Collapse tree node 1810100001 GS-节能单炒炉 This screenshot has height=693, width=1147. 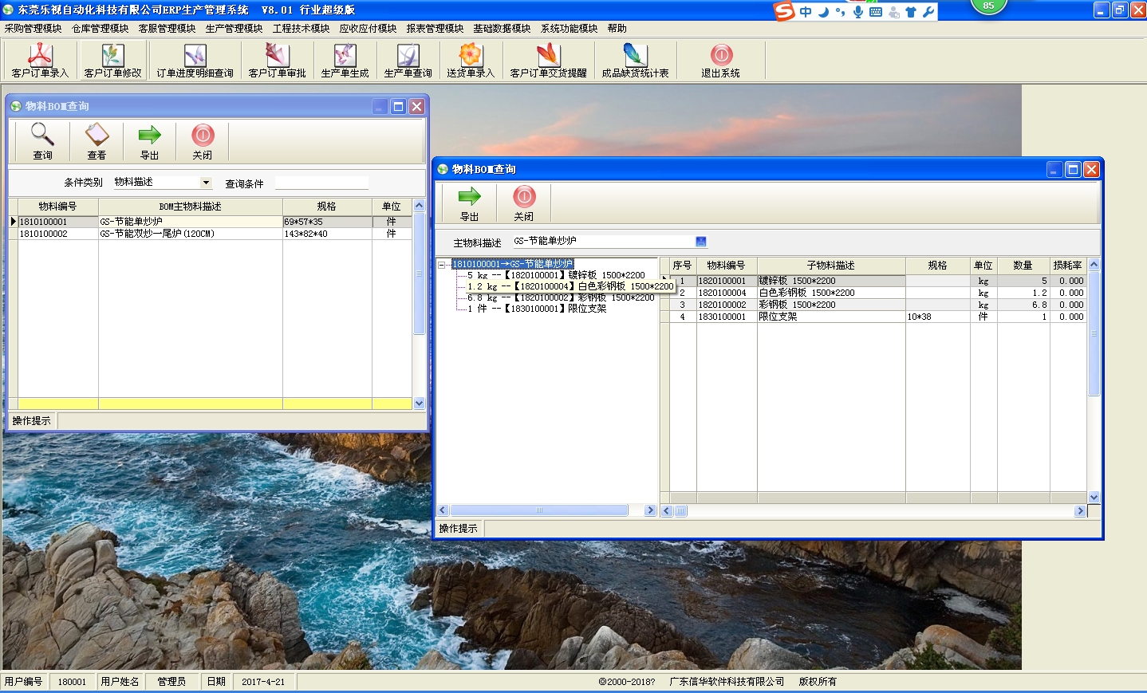(x=441, y=265)
